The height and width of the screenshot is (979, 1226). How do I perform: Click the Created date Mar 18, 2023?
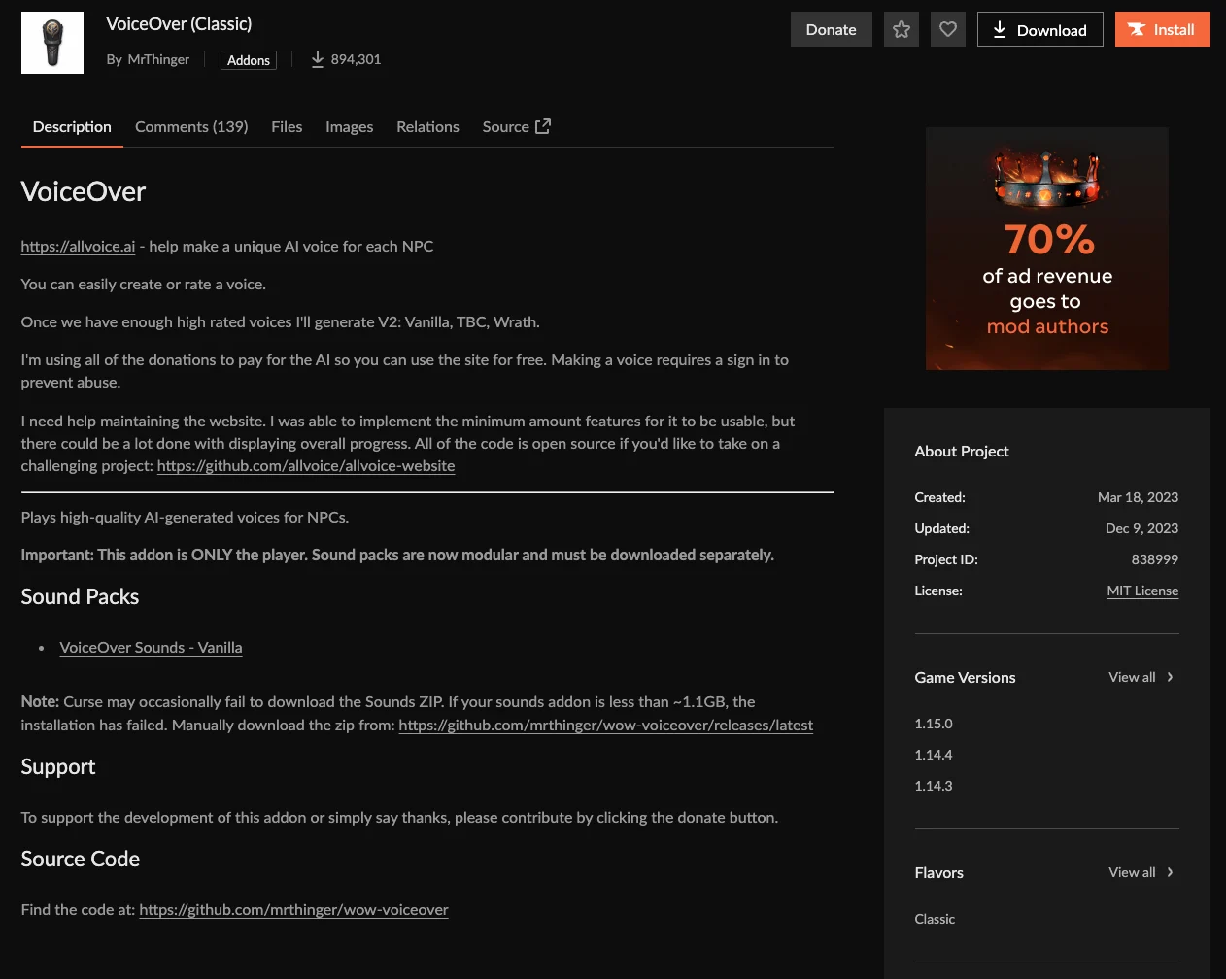pyautogui.click(x=1138, y=497)
